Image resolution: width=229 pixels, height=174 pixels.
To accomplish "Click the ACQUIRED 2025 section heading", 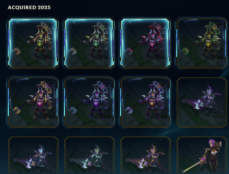I will click(x=29, y=7).
